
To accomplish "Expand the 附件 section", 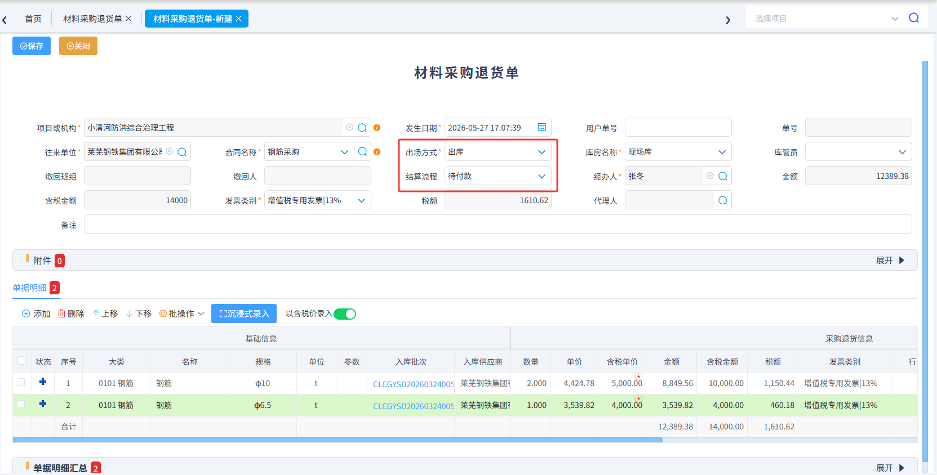I will point(890,260).
